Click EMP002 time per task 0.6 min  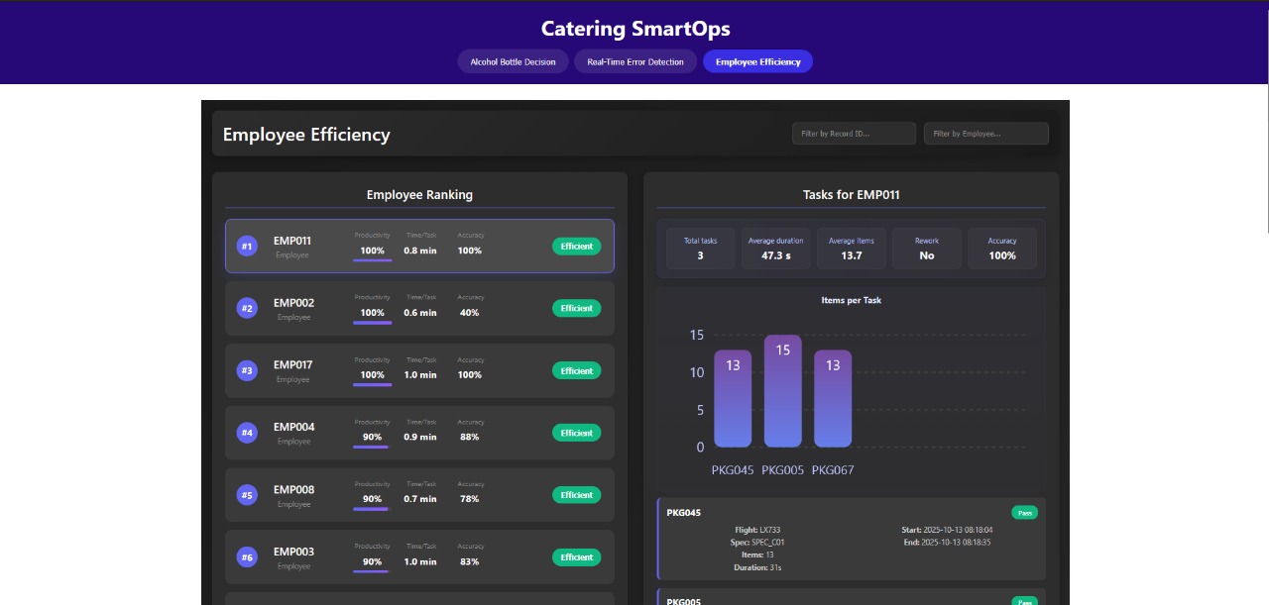coord(420,313)
